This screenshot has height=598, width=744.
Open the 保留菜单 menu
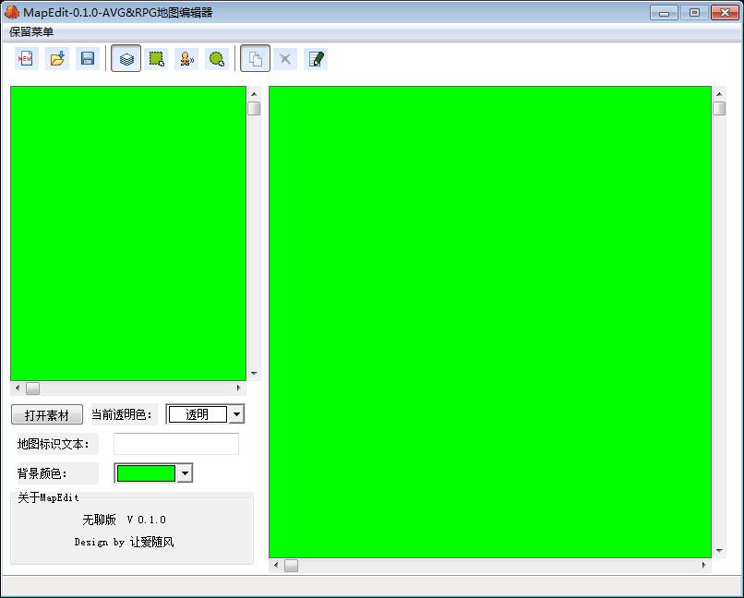pos(31,31)
